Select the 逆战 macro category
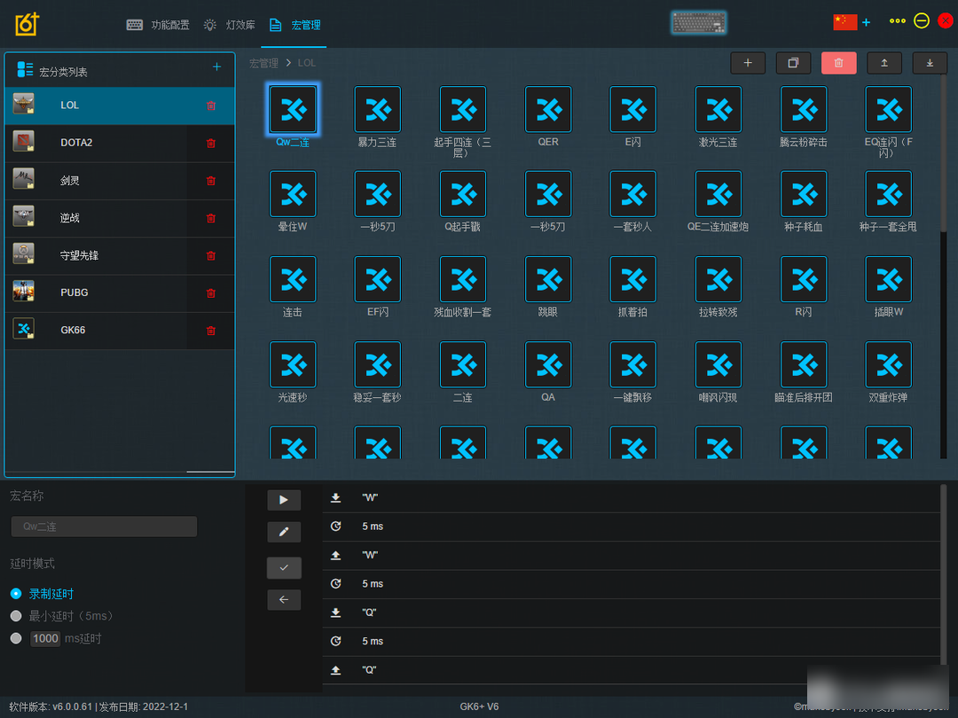The image size is (958, 718). (x=120, y=218)
